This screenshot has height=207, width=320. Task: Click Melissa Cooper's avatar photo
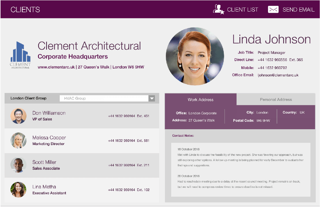click(18, 140)
